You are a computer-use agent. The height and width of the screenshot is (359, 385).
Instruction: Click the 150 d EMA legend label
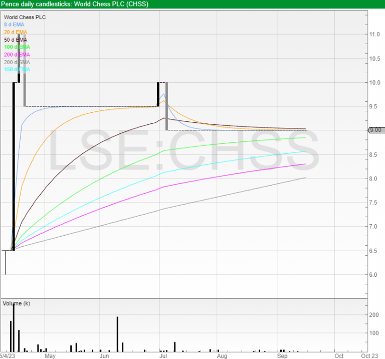[x=17, y=70]
